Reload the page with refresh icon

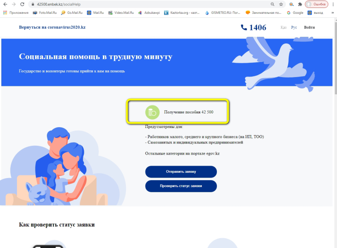[22, 4]
